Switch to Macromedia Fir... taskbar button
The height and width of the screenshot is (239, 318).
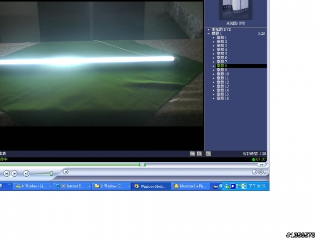pyautogui.click(x=191, y=186)
